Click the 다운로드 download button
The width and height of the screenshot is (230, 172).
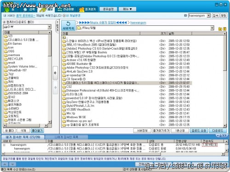tap(218, 131)
